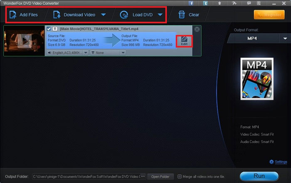Click the T rename icon beside file title
Screen dimensions: 291x183
[55, 29]
